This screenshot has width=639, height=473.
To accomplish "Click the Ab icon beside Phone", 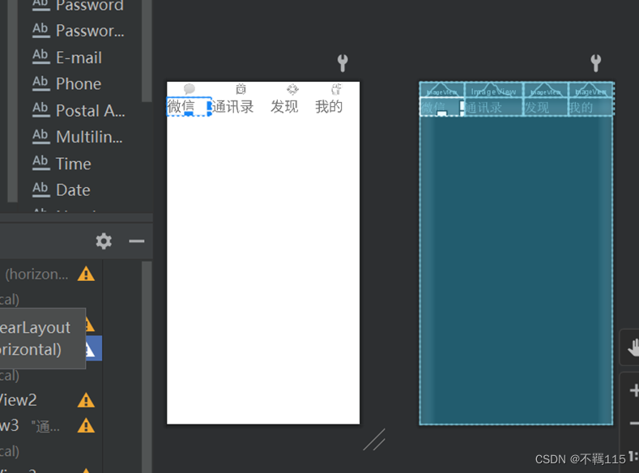I will pos(40,83).
